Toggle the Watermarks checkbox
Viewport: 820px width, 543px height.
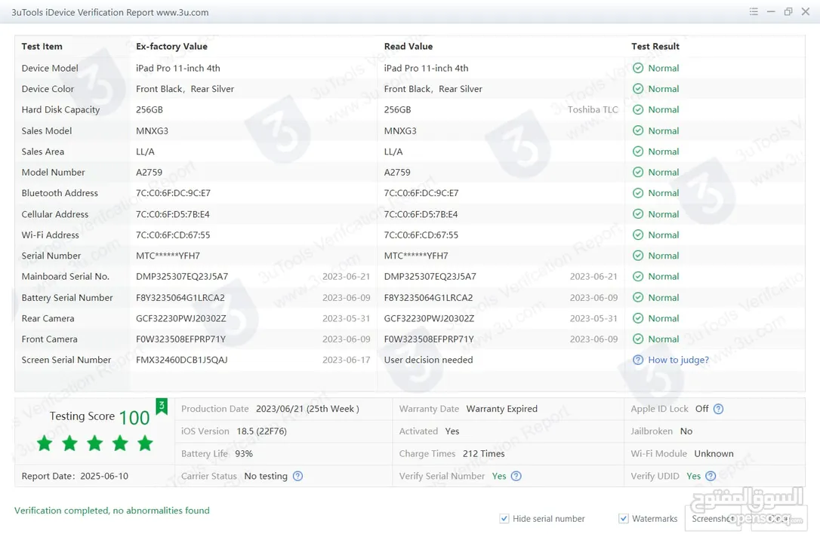tap(624, 518)
